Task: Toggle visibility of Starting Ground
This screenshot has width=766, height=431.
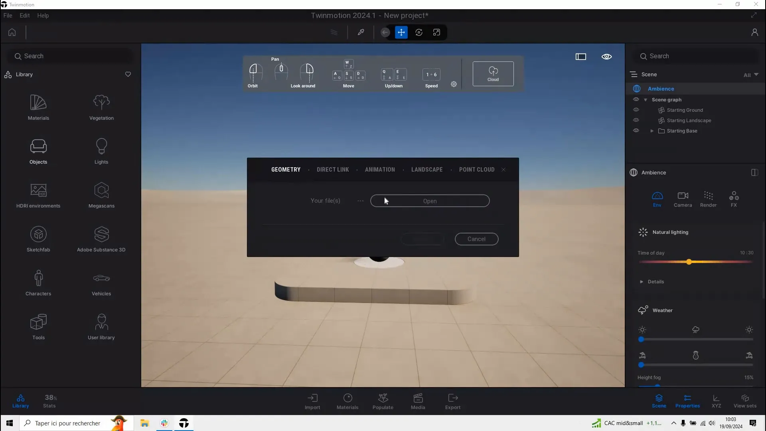Action: pos(636,110)
